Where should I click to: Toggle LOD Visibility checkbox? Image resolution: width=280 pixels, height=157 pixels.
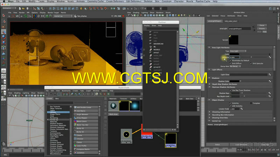point(230,106)
